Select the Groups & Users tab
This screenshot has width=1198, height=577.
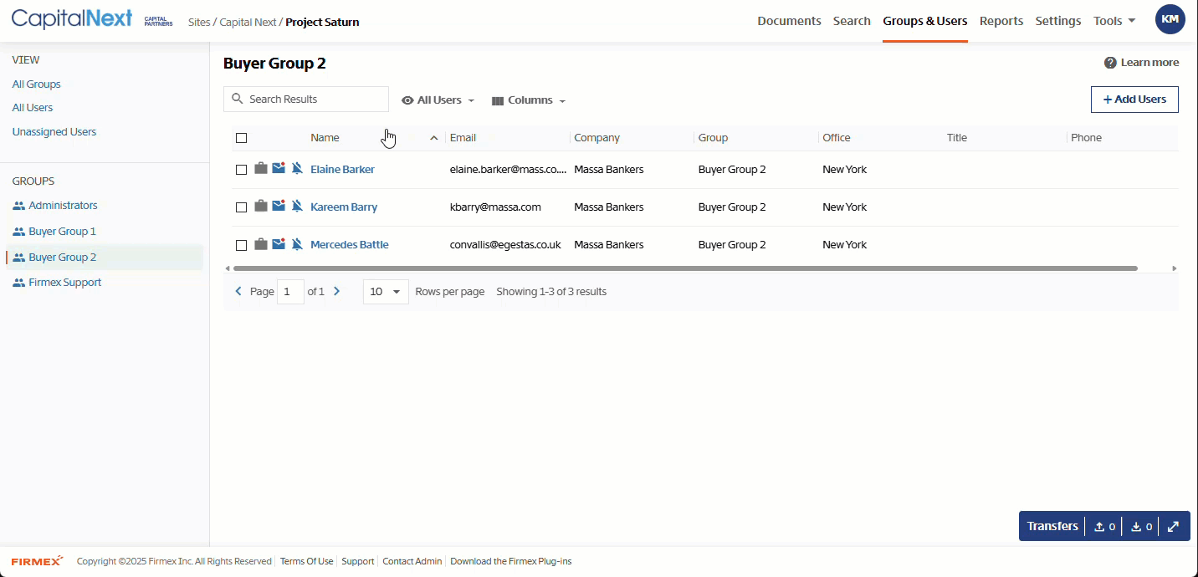925,21
